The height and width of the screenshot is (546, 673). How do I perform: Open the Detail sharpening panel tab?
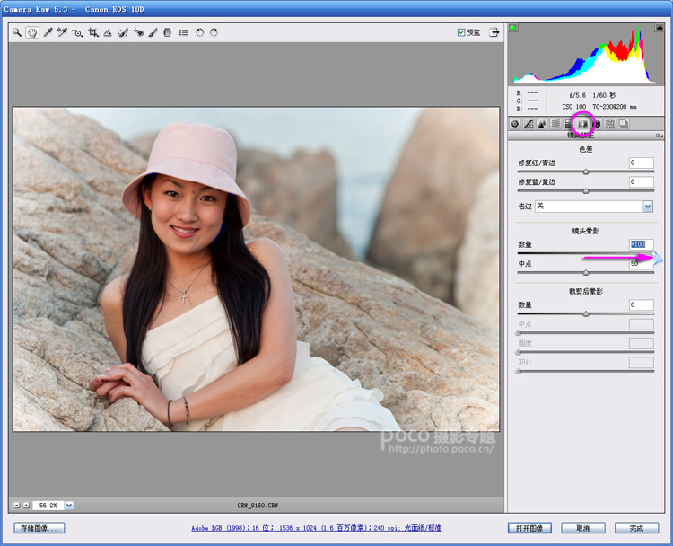[x=542, y=124]
